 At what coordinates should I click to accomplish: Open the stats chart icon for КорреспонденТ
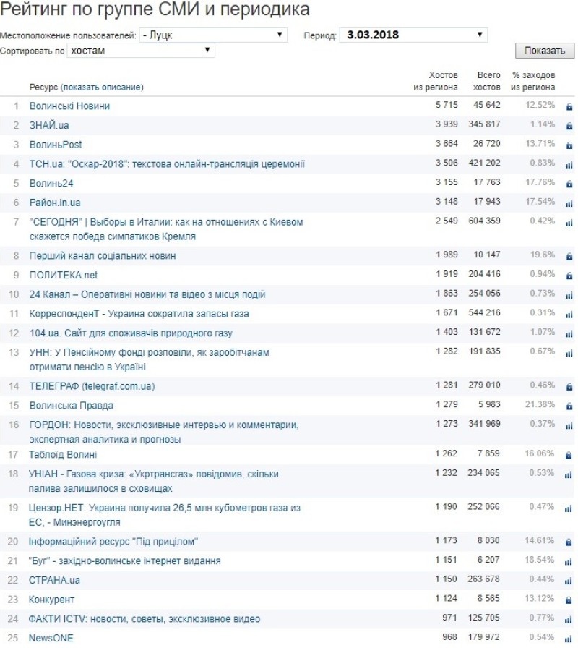569,315
